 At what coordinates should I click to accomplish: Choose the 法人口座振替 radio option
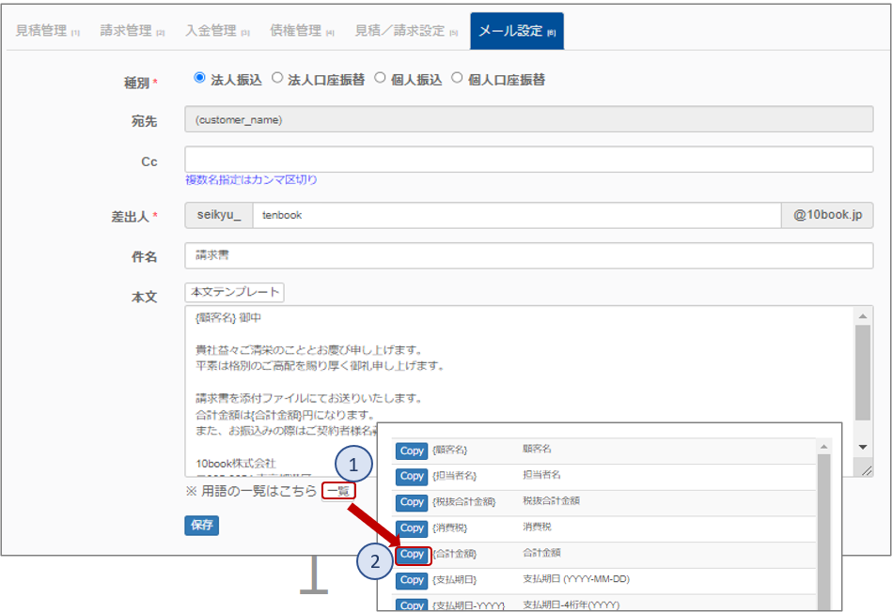coord(277,78)
